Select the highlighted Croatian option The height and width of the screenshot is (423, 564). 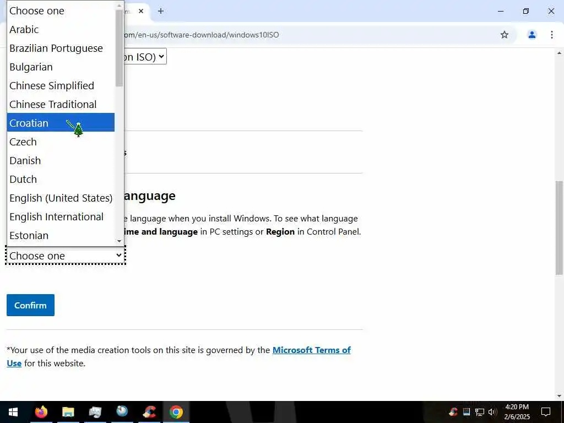click(x=61, y=123)
